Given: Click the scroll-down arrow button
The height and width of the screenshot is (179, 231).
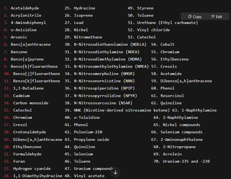Looking at the screenshot, I should [x=115, y=172].
